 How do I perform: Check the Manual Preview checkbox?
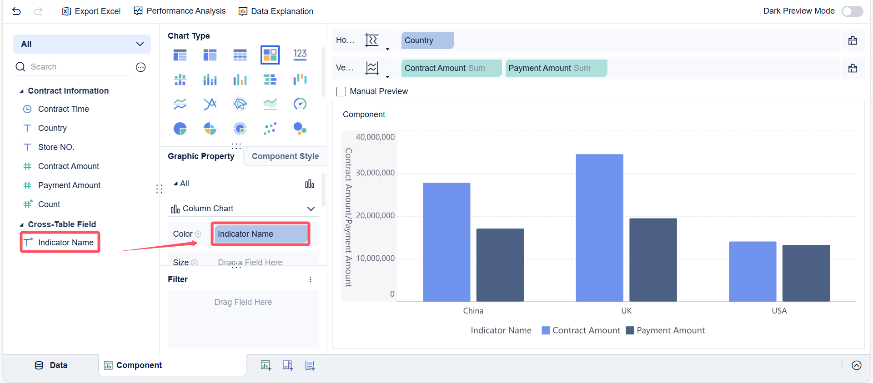341,91
